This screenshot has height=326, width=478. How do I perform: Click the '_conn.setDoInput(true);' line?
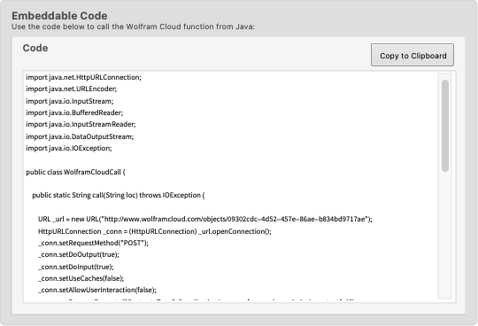[76, 267]
